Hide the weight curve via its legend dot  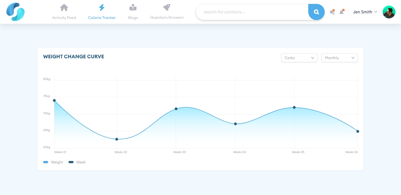46,162
